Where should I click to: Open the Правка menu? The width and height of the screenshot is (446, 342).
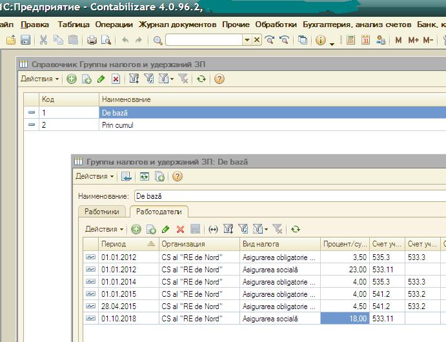tap(35, 25)
